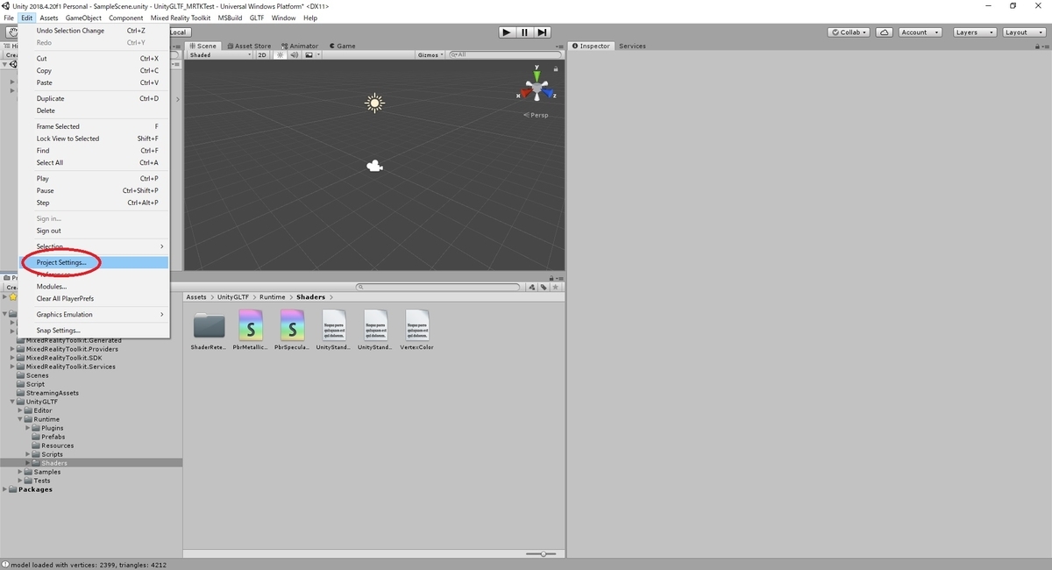Open scene effects dropdown arrow
Image resolution: width=1052 pixels, height=570 pixels.
coord(317,54)
